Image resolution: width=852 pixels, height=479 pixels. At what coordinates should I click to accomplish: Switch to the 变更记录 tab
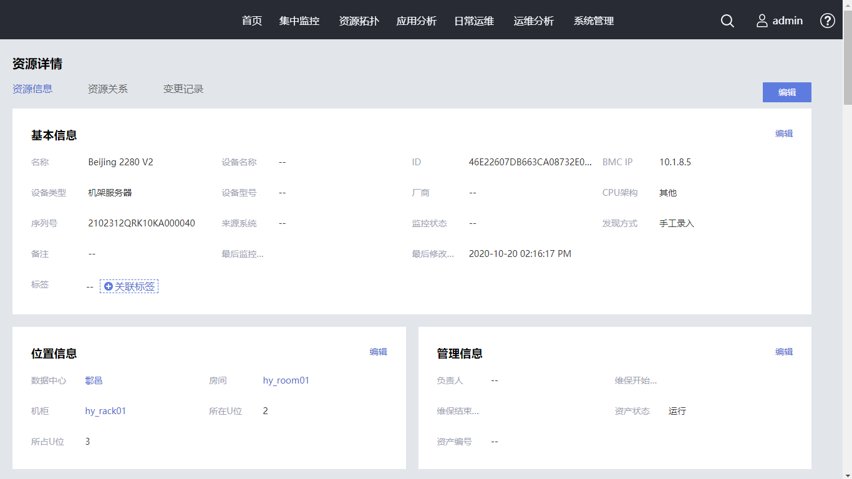pyautogui.click(x=183, y=89)
